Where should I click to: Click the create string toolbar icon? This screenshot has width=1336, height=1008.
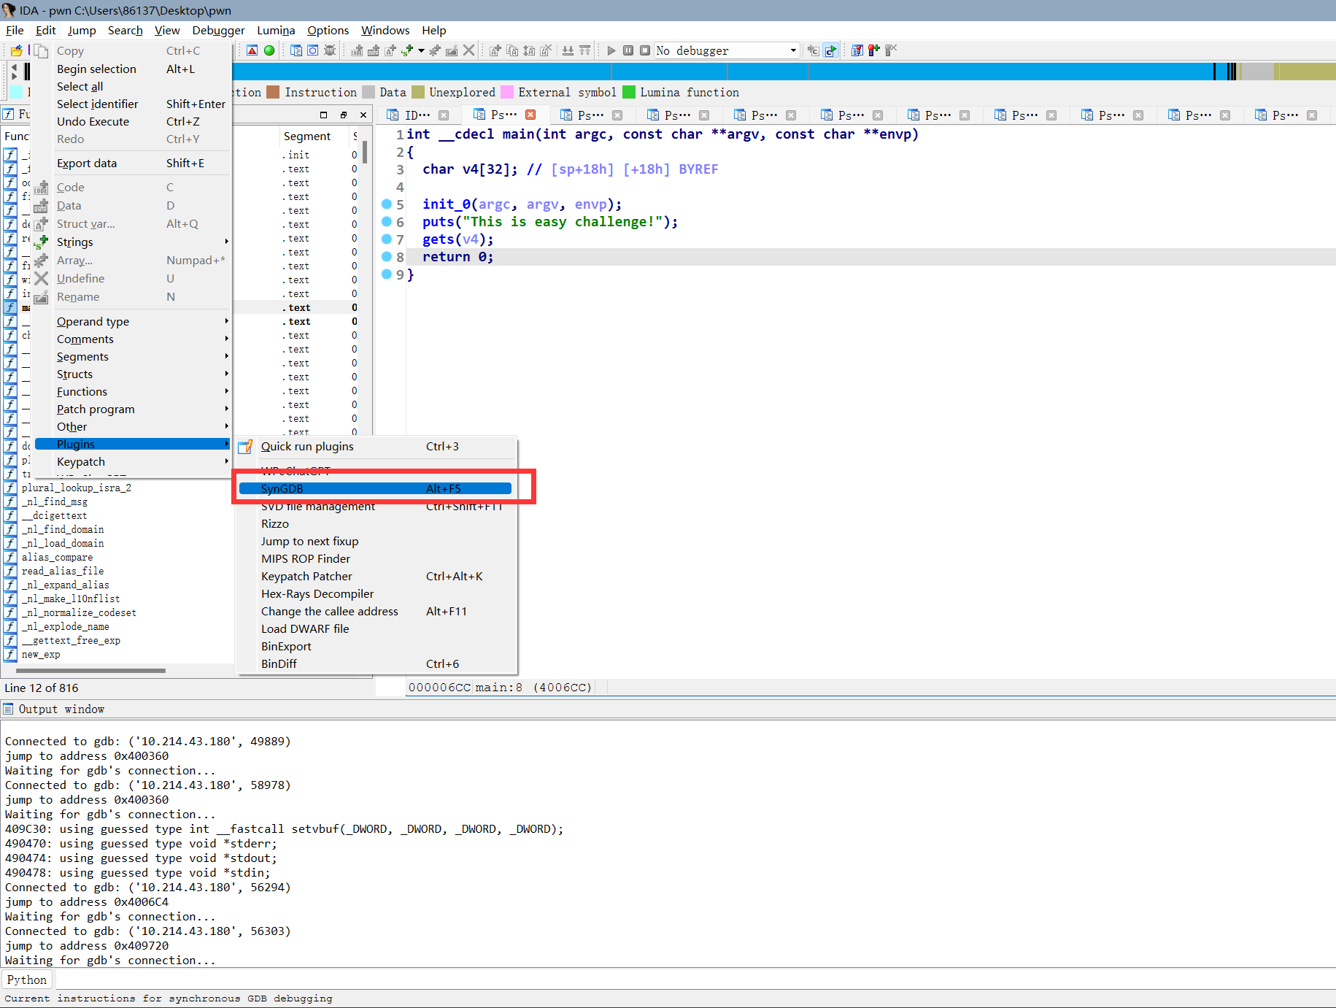tap(407, 50)
